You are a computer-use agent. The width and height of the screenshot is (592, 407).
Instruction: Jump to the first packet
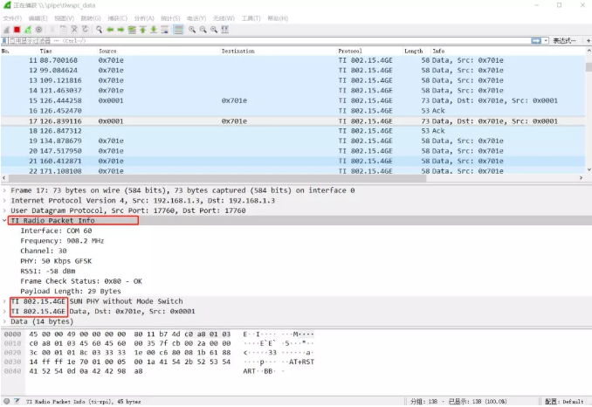point(143,30)
